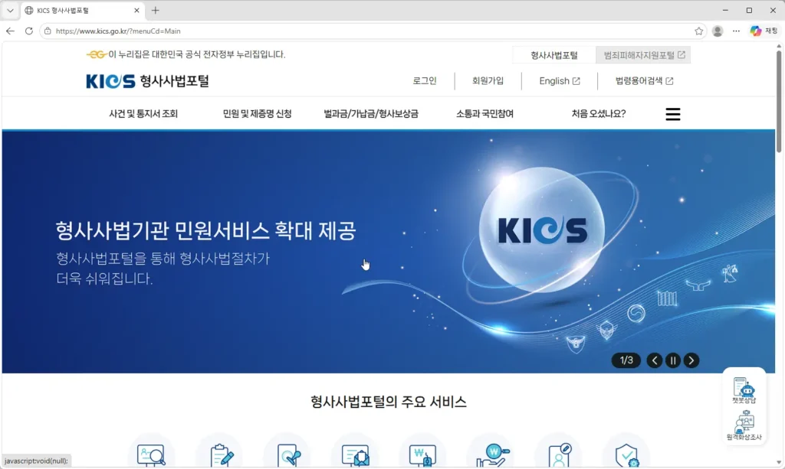
Task: Click the shield with checkmark service icon
Action: (x=627, y=454)
